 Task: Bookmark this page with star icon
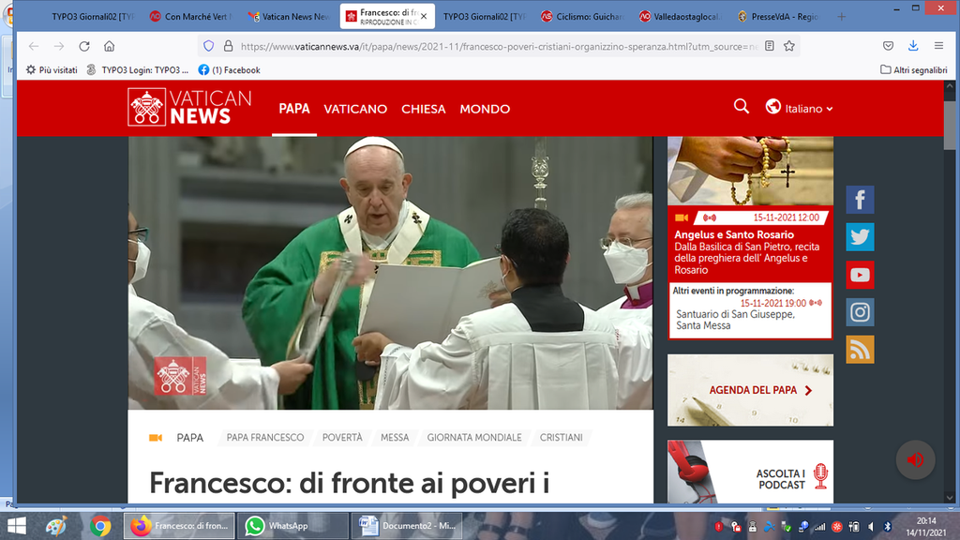point(789,46)
